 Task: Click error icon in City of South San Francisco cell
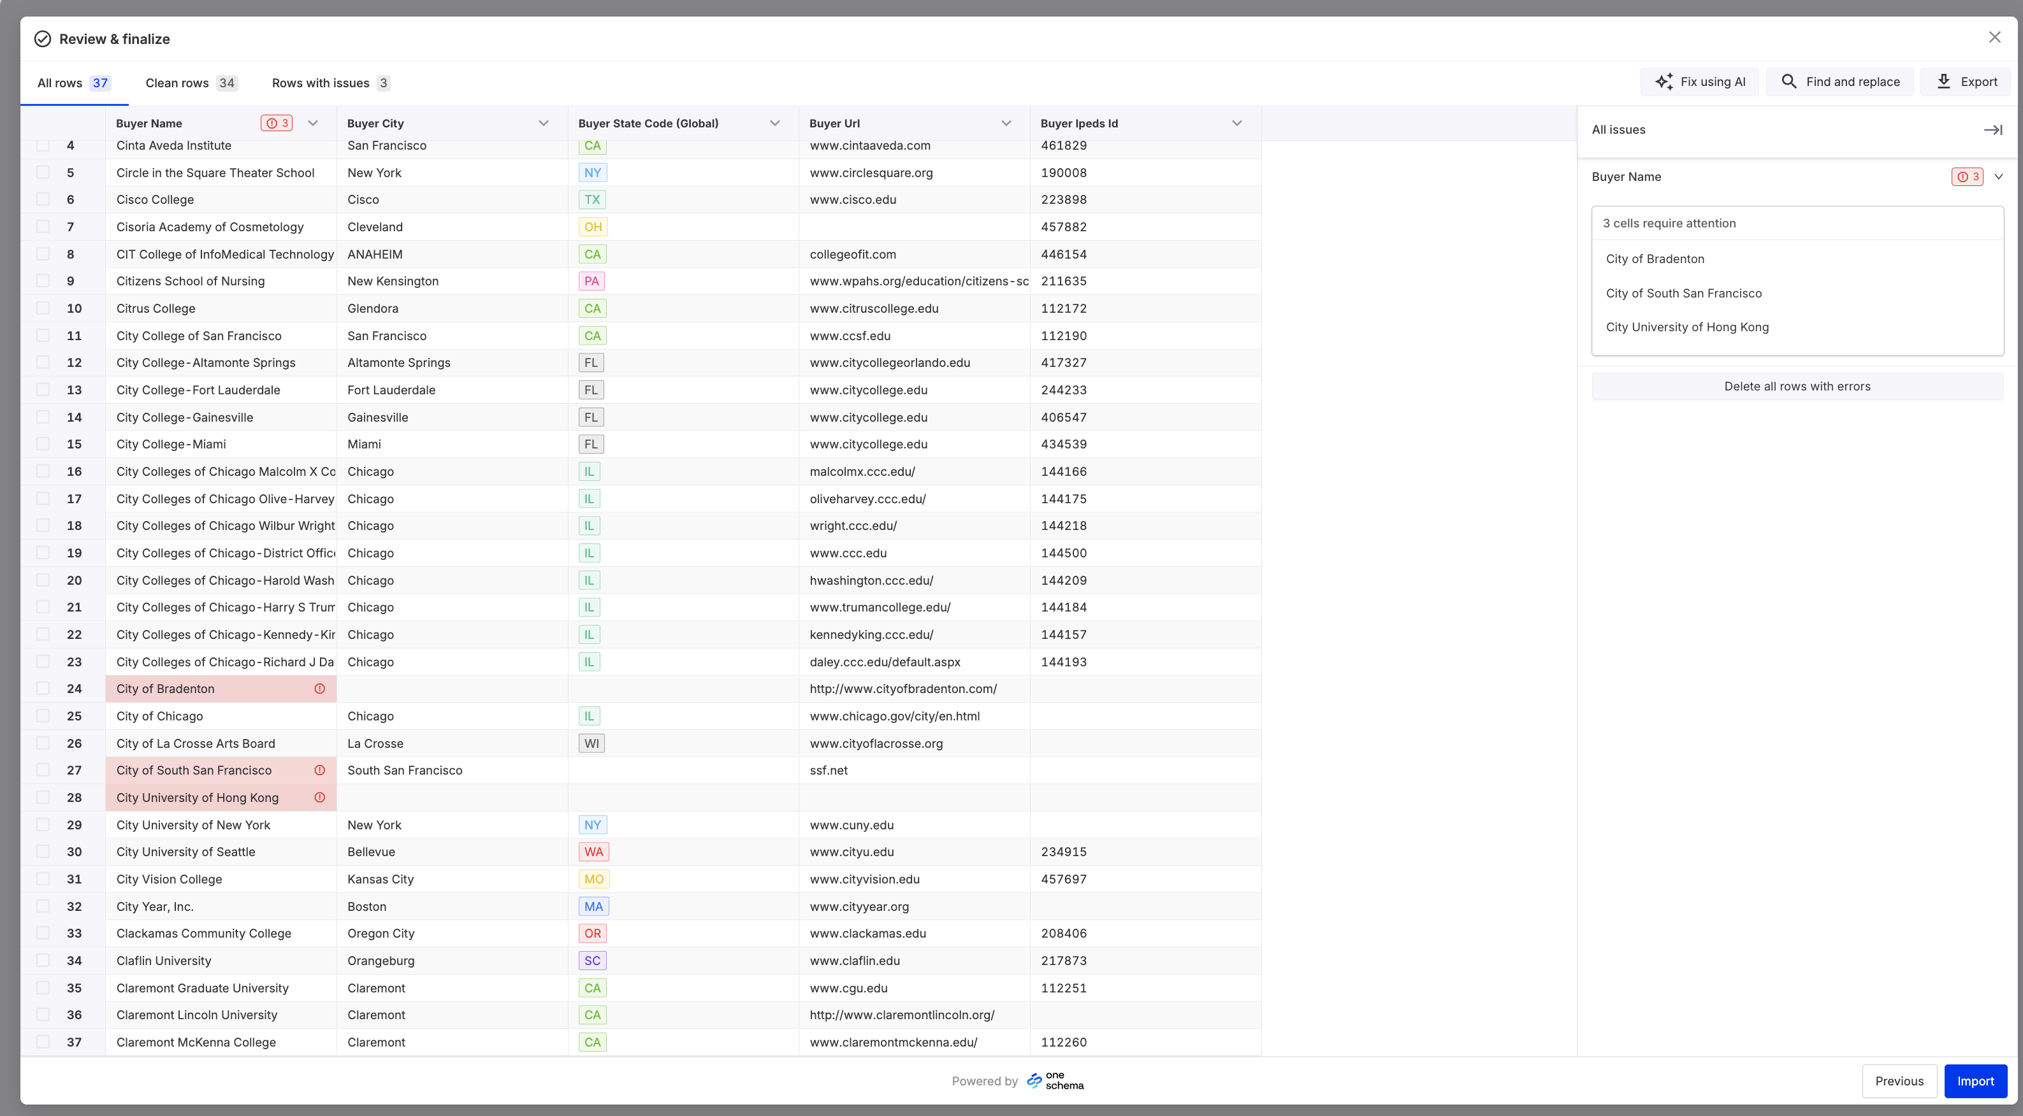319,771
